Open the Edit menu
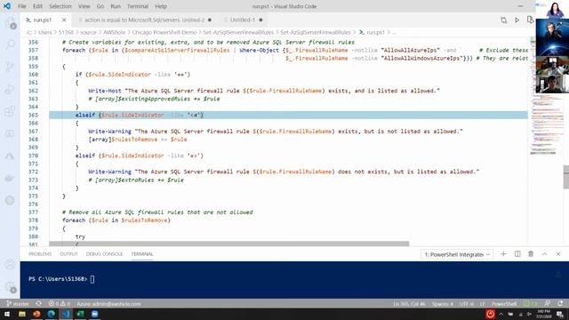Screen dimensions: 569x320 click(37, 6)
